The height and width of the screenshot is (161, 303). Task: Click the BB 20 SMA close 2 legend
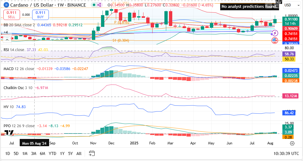coord(19,25)
